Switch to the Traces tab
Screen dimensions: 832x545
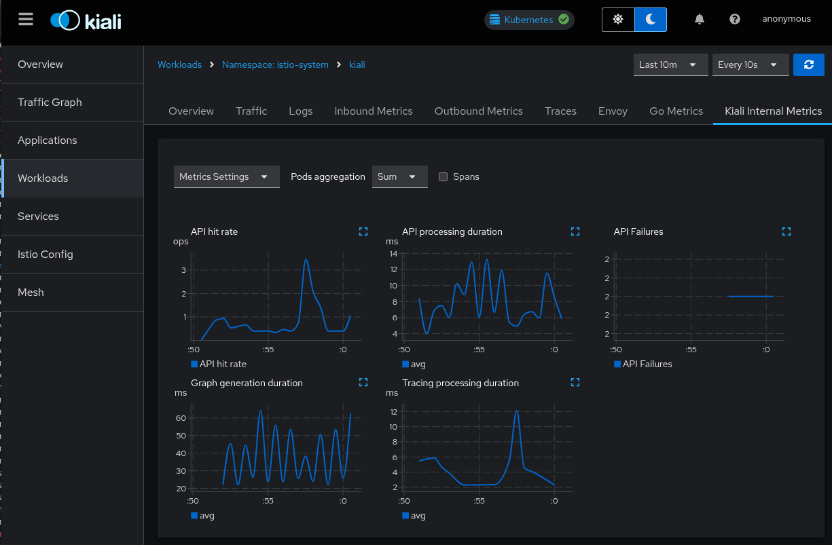(x=560, y=111)
